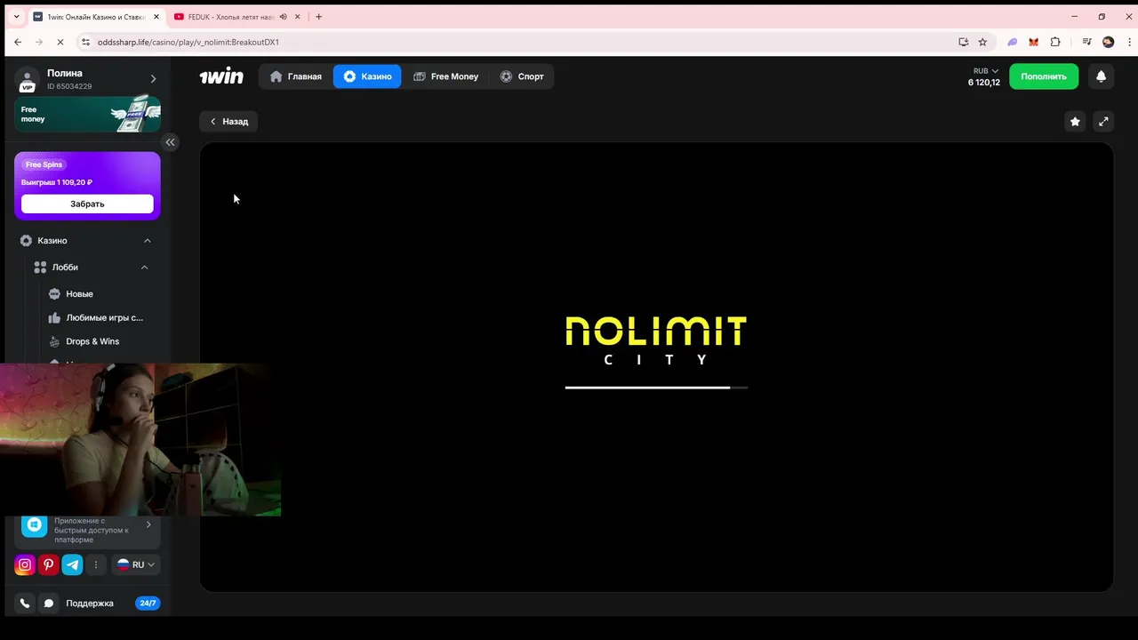The image size is (1138, 640).
Task: Click the Free Spins badge label
Action: coord(44,164)
